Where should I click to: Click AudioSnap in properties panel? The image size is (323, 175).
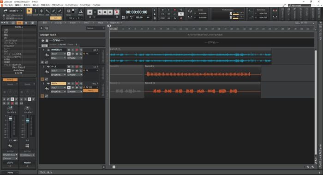(18, 70)
